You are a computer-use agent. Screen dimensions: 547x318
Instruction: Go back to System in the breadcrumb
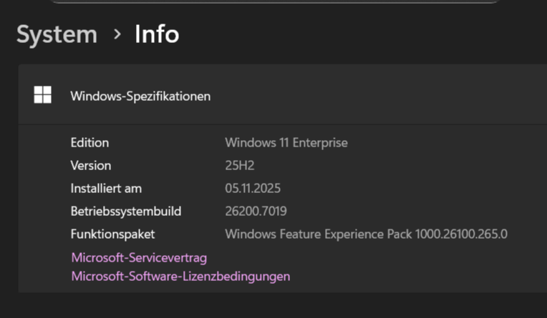[x=57, y=35]
